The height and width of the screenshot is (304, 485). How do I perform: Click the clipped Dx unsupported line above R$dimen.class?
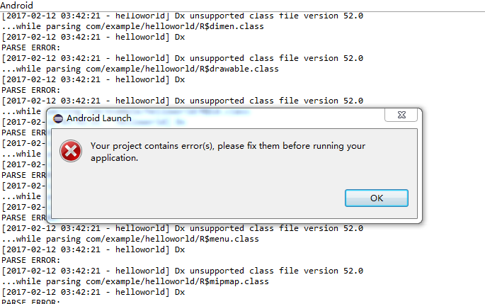[x=182, y=16]
